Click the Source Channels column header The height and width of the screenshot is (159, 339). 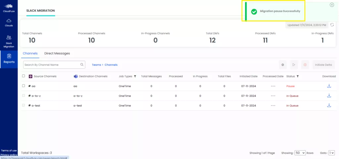tap(45, 76)
